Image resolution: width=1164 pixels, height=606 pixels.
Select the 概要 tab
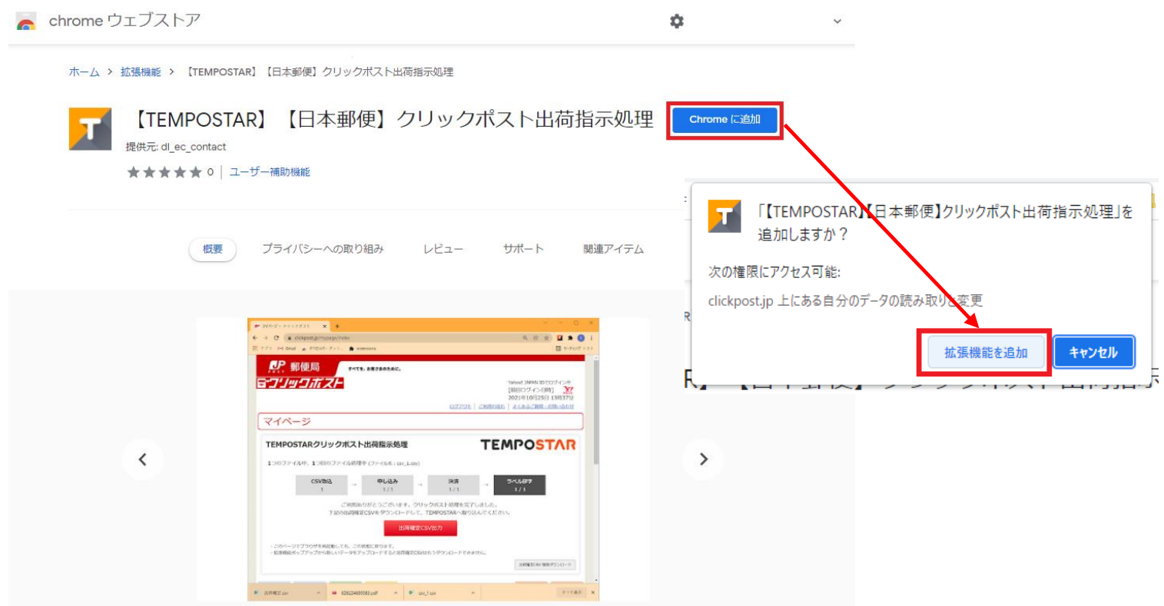(213, 249)
